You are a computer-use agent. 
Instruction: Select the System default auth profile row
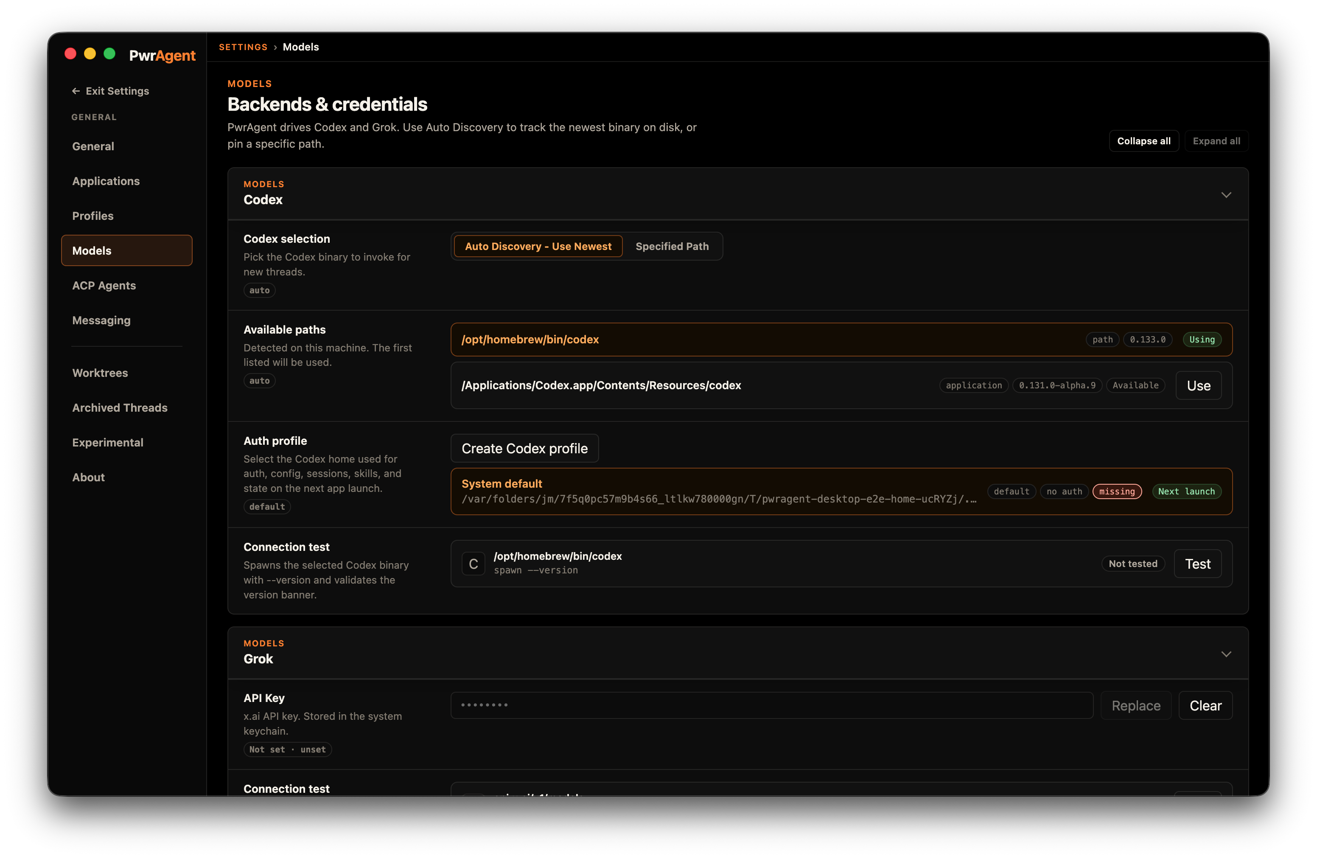(x=841, y=491)
